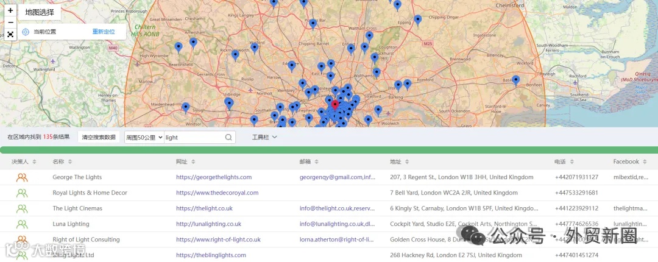Click the red center marker pin

(x=334, y=105)
